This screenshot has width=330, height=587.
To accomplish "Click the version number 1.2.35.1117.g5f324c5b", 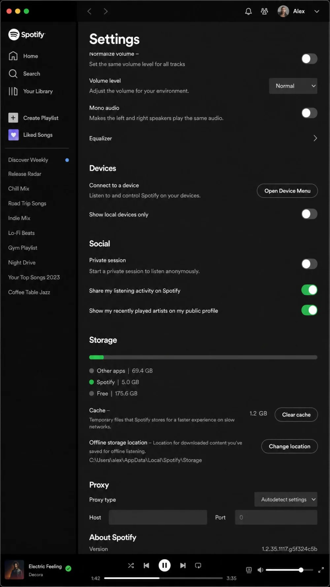I will (x=289, y=549).
